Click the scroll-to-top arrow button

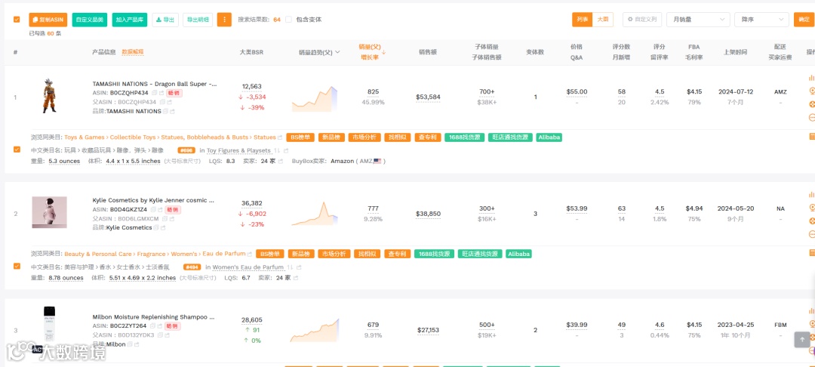[x=802, y=340]
